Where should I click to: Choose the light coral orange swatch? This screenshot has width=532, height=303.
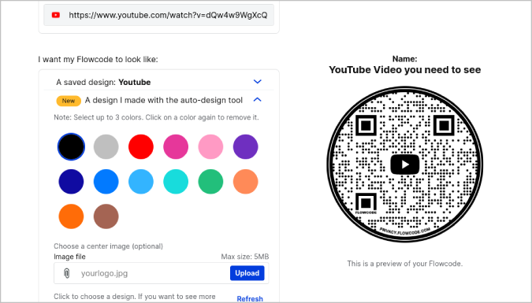(246, 182)
